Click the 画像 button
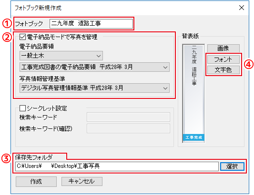Viewport: 254px width, 195px height. pos(223,48)
